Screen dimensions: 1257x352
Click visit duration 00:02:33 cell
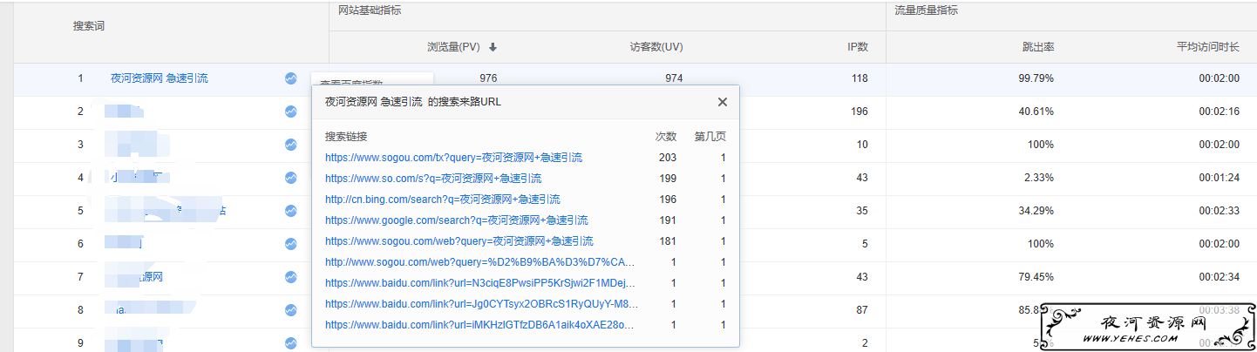(x=1219, y=211)
